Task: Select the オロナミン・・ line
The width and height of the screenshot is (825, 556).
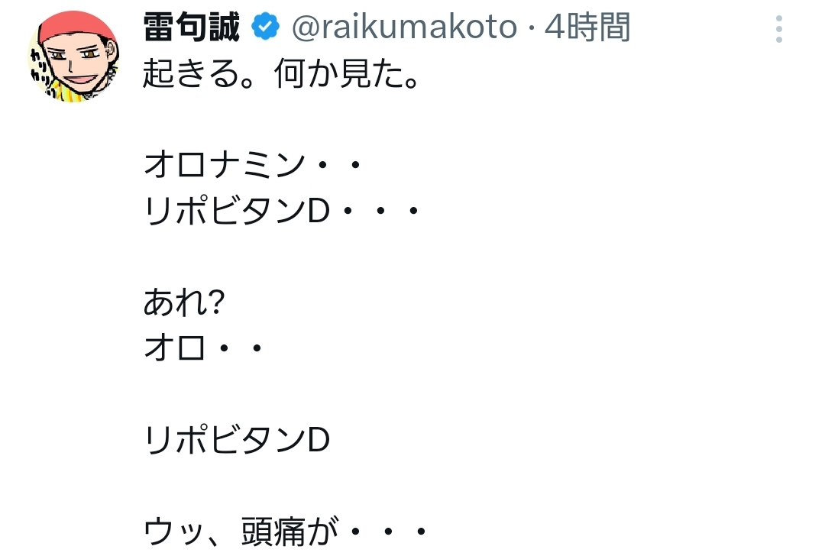Action: pyautogui.click(x=252, y=163)
